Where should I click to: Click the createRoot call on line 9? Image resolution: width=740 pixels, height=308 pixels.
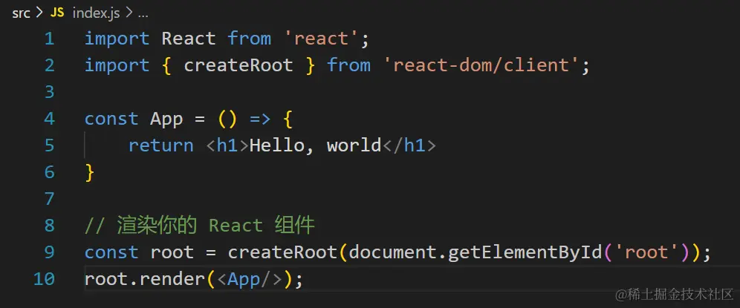282,252
